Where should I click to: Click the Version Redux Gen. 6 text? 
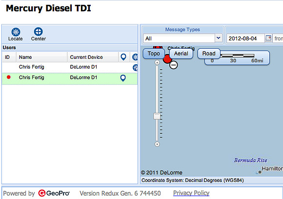[x=120, y=193]
